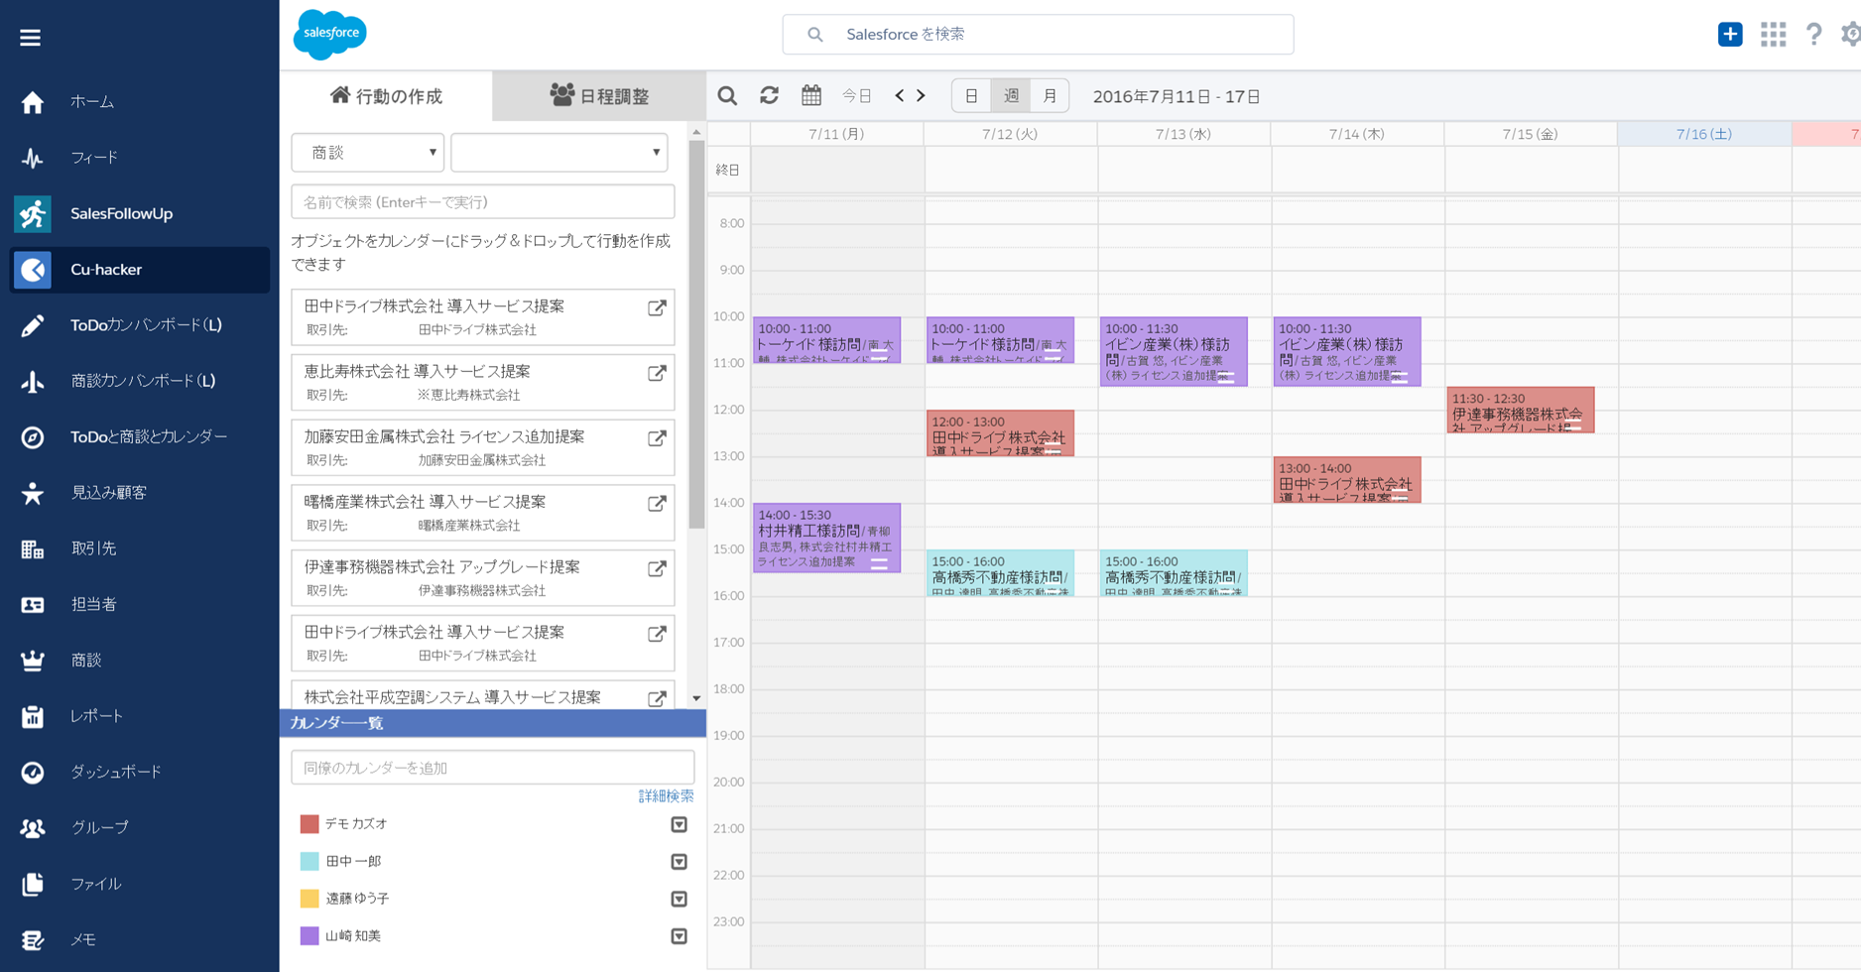This screenshot has width=1861, height=972.
Task: Focus the 名前で検索 search field
Action: click(x=483, y=202)
